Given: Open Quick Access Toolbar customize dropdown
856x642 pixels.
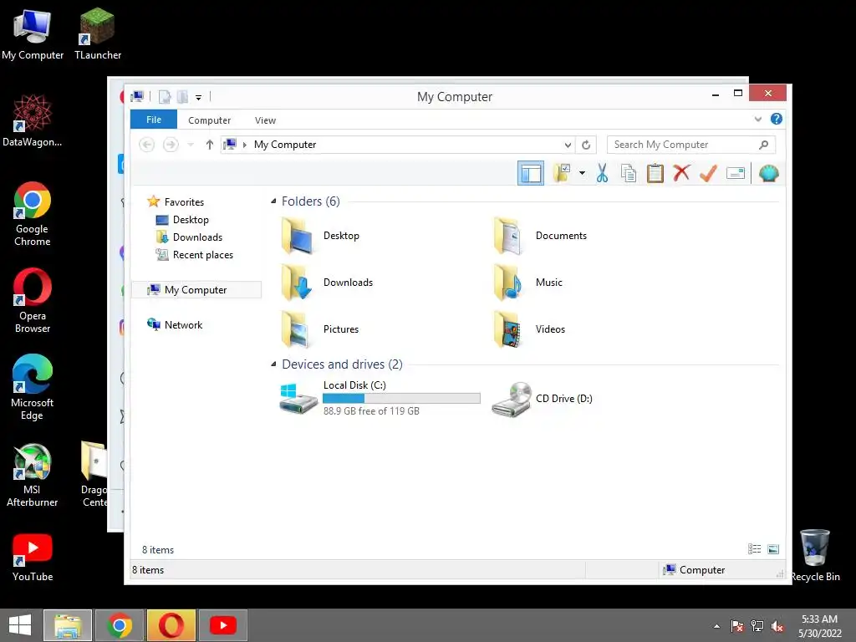Looking at the screenshot, I should (199, 97).
